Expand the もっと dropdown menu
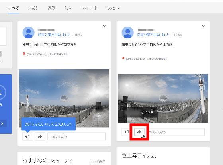 [x=113, y=8]
